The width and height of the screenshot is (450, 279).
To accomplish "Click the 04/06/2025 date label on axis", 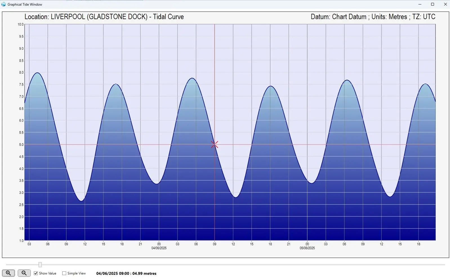I will coord(159,248).
